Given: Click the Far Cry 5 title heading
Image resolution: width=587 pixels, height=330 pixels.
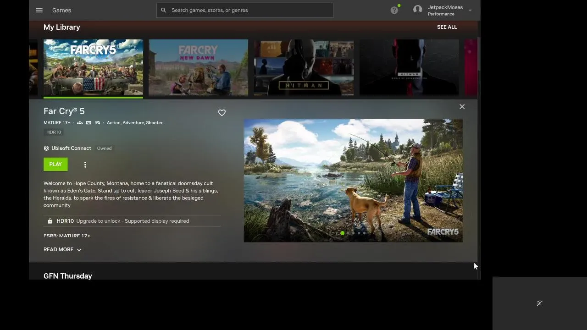Looking at the screenshot, I should tap(64, 111).
